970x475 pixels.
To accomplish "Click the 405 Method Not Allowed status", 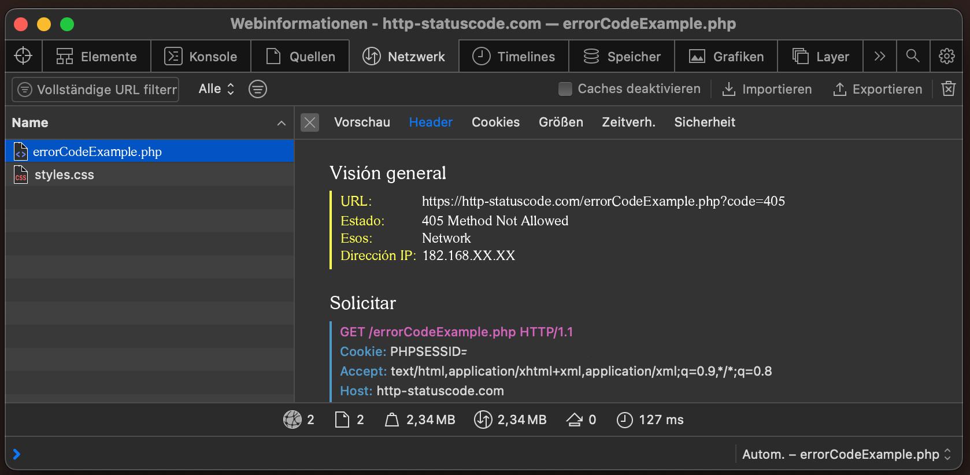I will click(495, 221).
